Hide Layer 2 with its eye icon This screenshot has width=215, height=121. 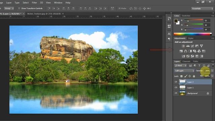(176, 82)
